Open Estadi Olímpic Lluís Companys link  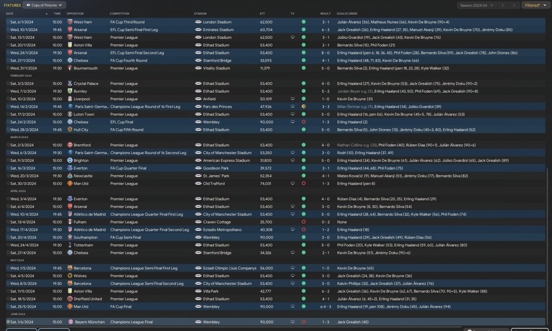tap(230, 268)
